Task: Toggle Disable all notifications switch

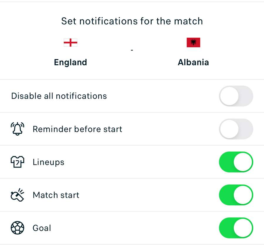Action: (x=236, y=96)
